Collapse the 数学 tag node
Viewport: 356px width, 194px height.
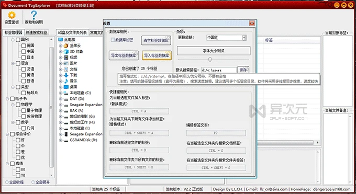coord(13,122)
